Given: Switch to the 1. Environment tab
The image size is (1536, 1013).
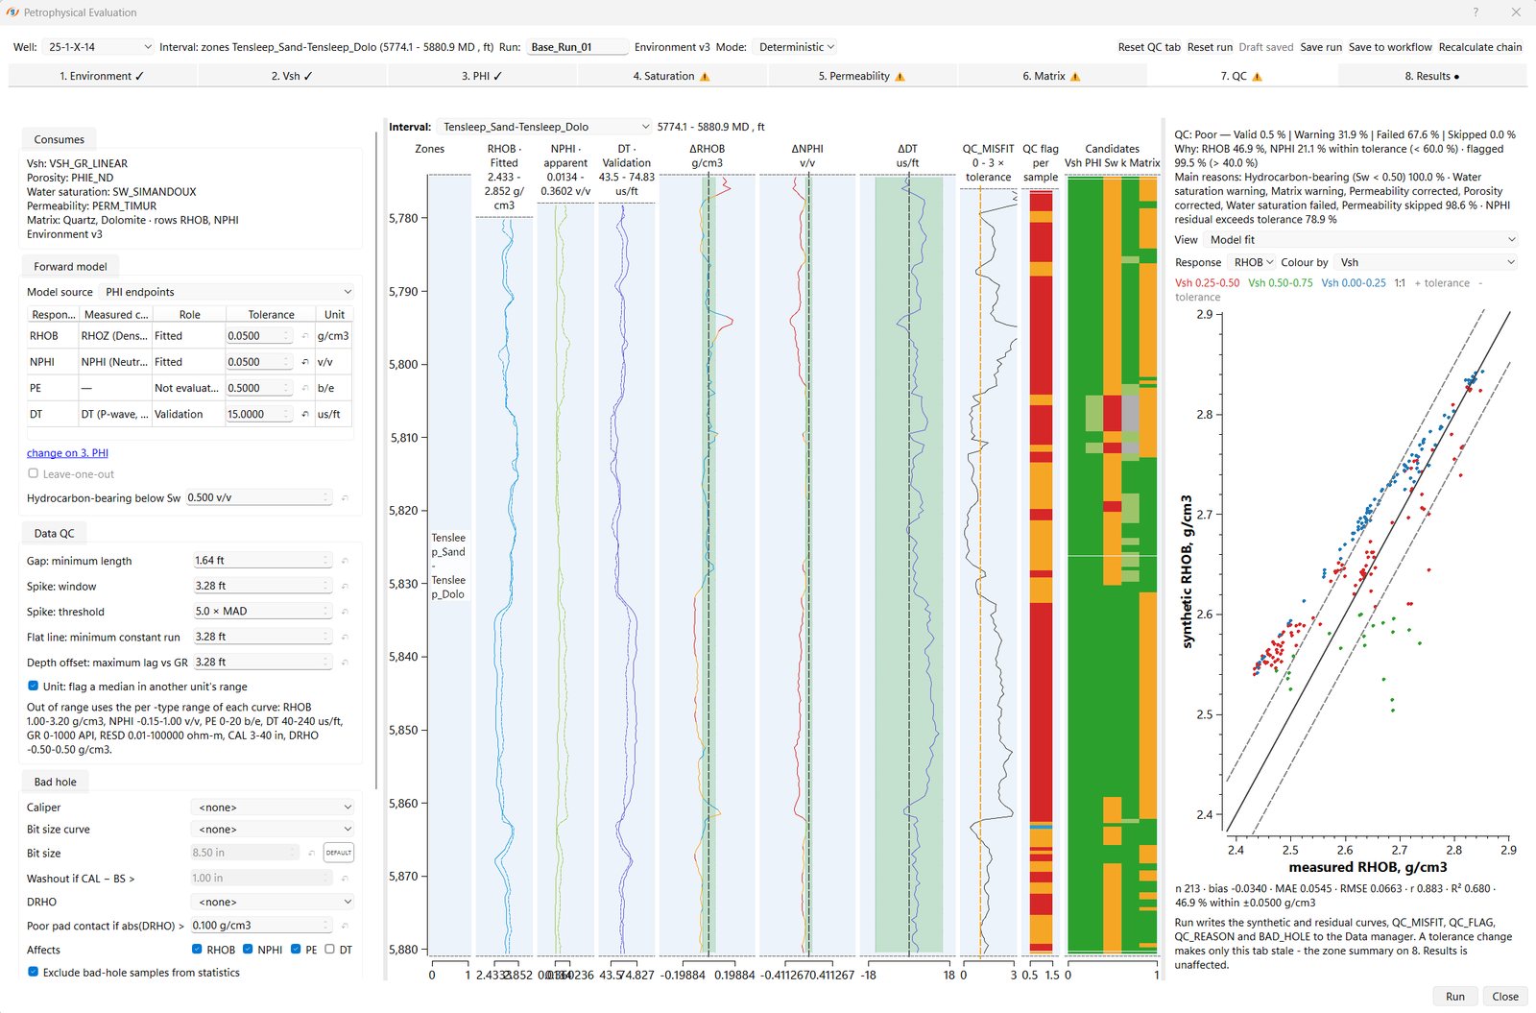Looking at the screenshot, I should tap(102, 76).
